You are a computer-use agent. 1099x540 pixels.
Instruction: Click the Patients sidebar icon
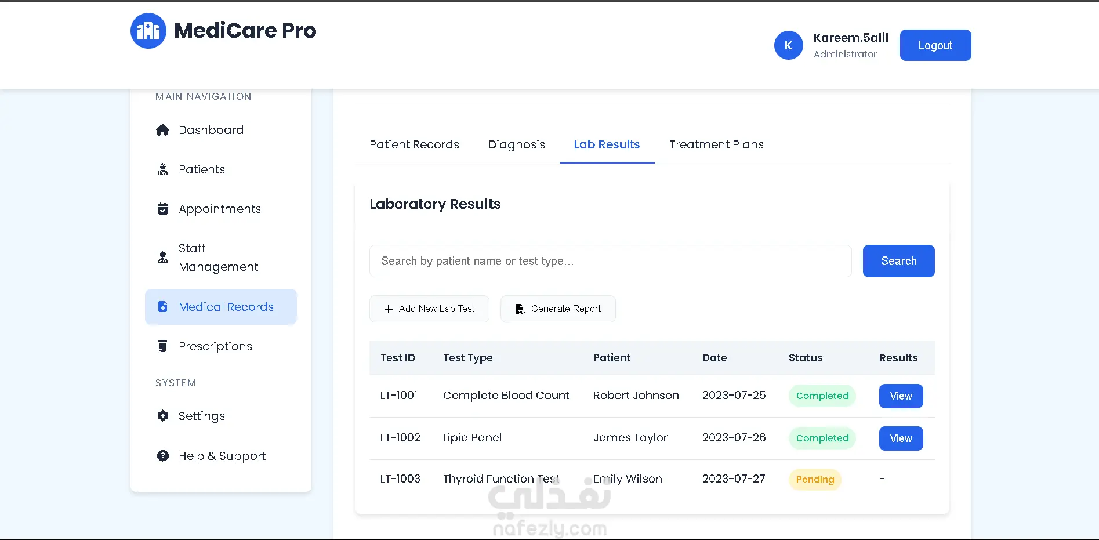point(163,169)
